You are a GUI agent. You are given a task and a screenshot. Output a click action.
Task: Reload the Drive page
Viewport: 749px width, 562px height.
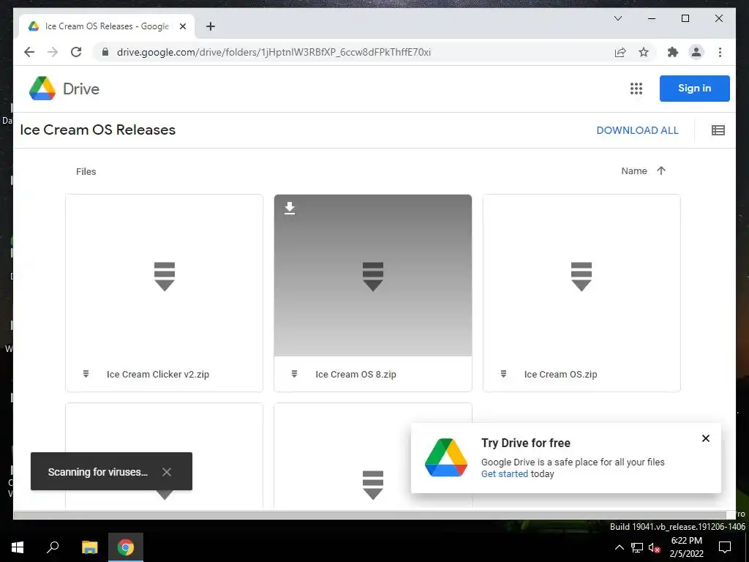pos(76,52)
